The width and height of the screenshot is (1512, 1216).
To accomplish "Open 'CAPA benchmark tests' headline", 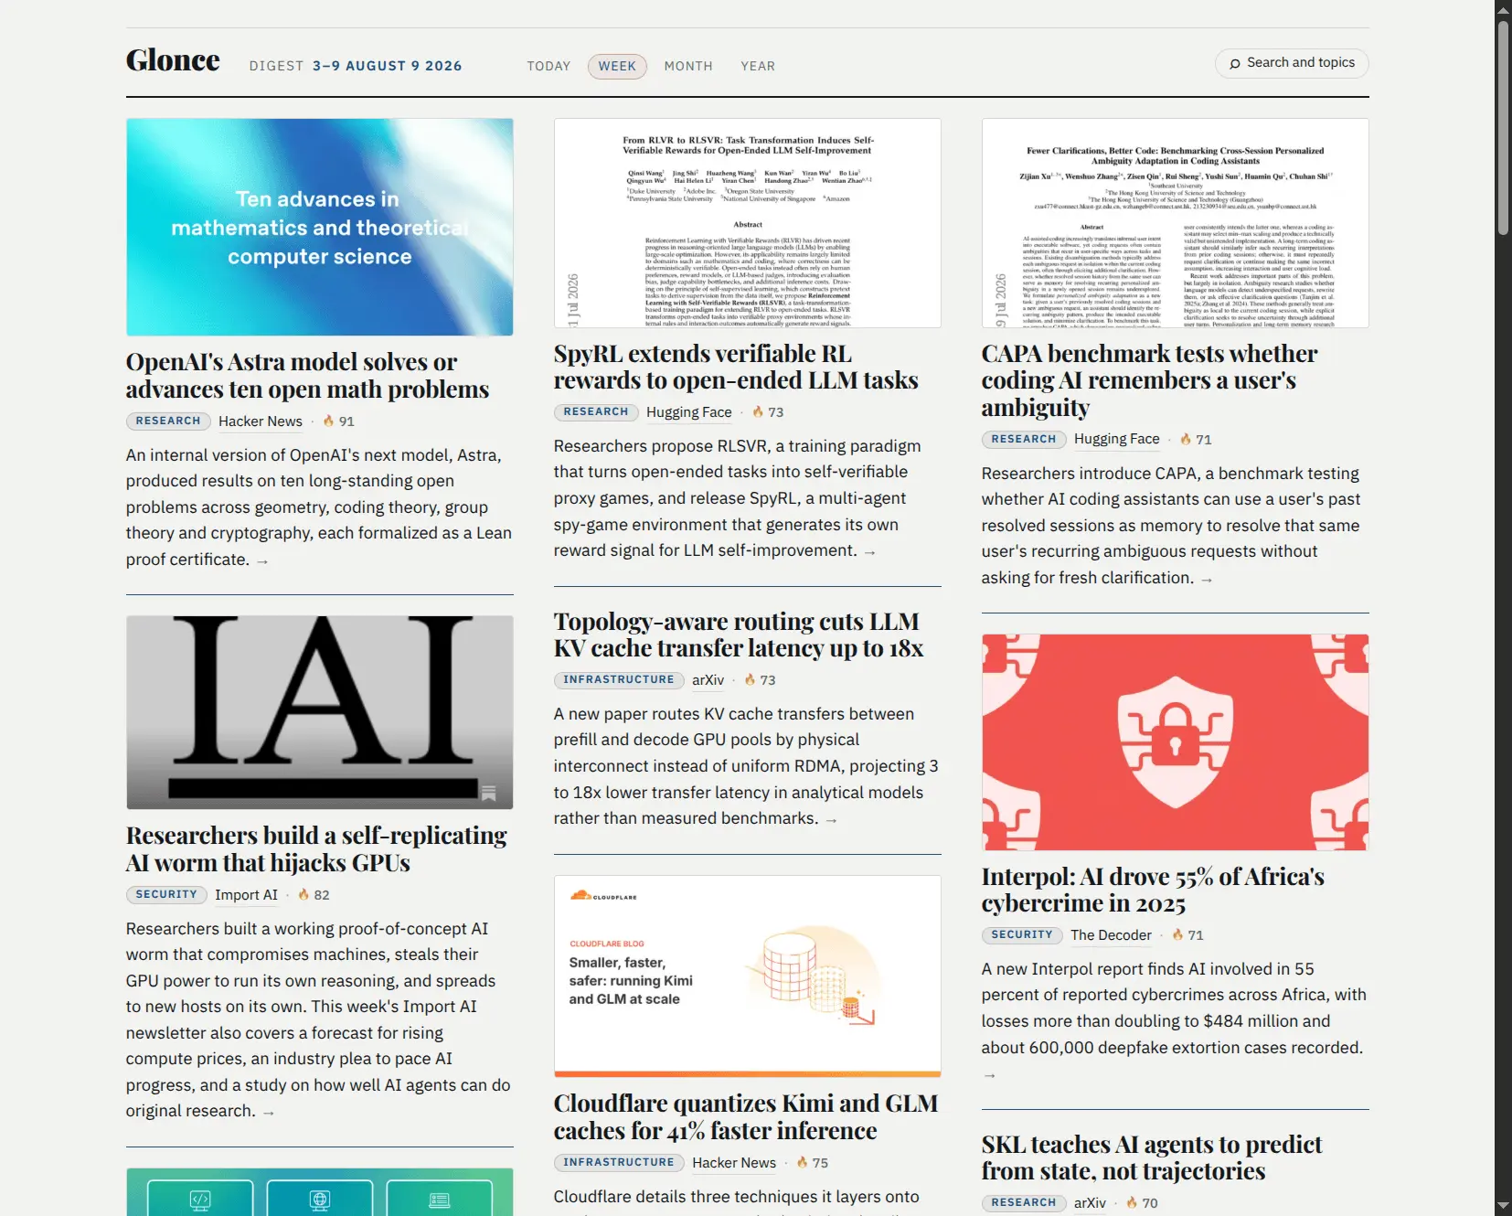I will [x=1149, y=380].
